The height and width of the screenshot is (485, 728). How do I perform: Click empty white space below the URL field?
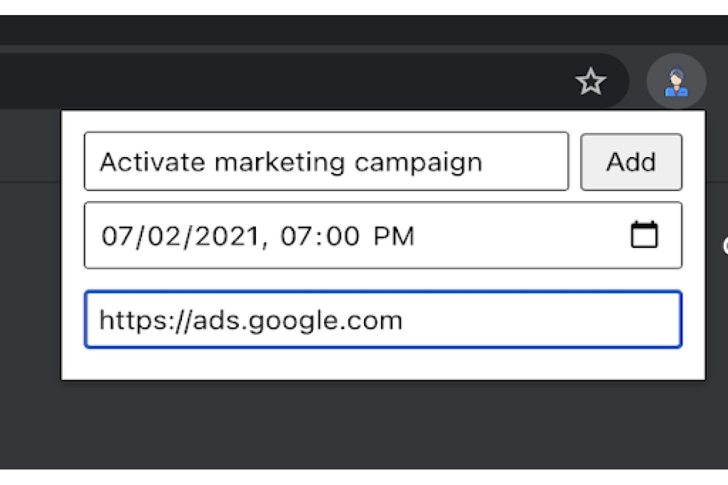[x=383, y=364]
